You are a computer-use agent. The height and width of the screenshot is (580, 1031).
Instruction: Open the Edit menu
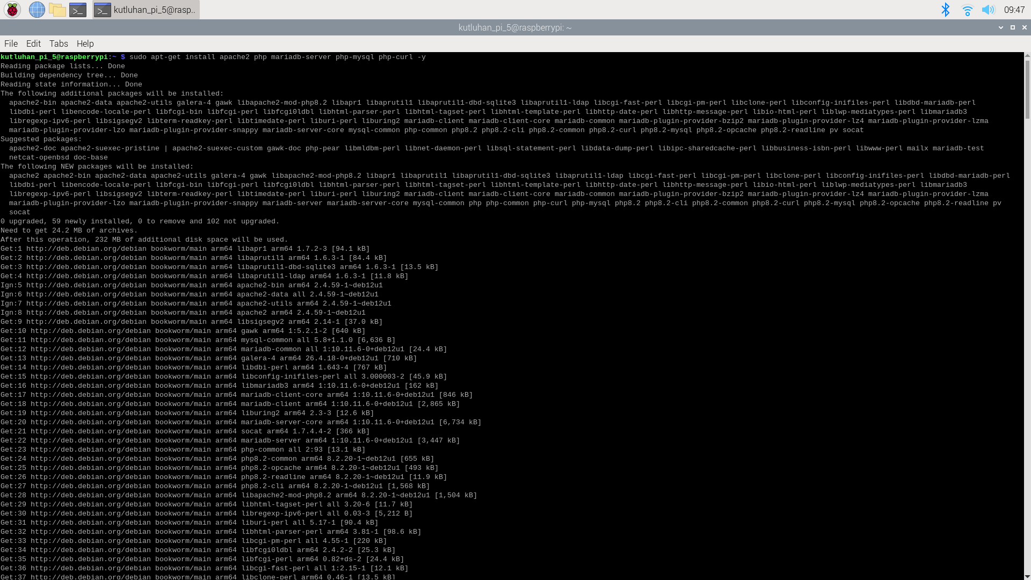[33, 44]
